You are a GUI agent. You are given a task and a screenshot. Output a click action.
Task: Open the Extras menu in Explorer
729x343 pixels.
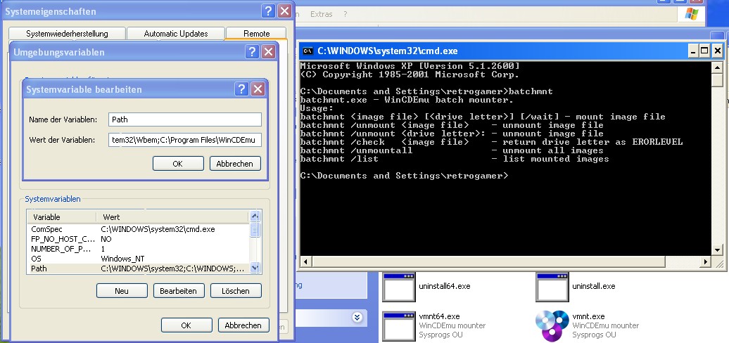pos(322,14)
